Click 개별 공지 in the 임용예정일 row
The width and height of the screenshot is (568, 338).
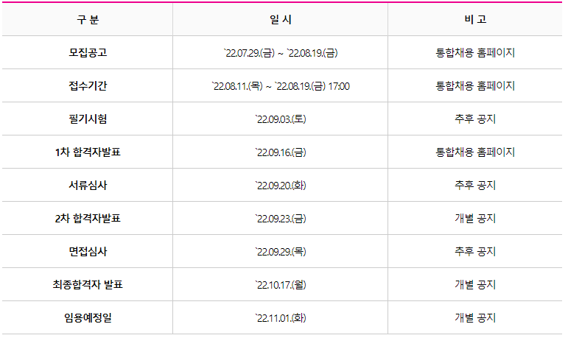coord(475,318)
